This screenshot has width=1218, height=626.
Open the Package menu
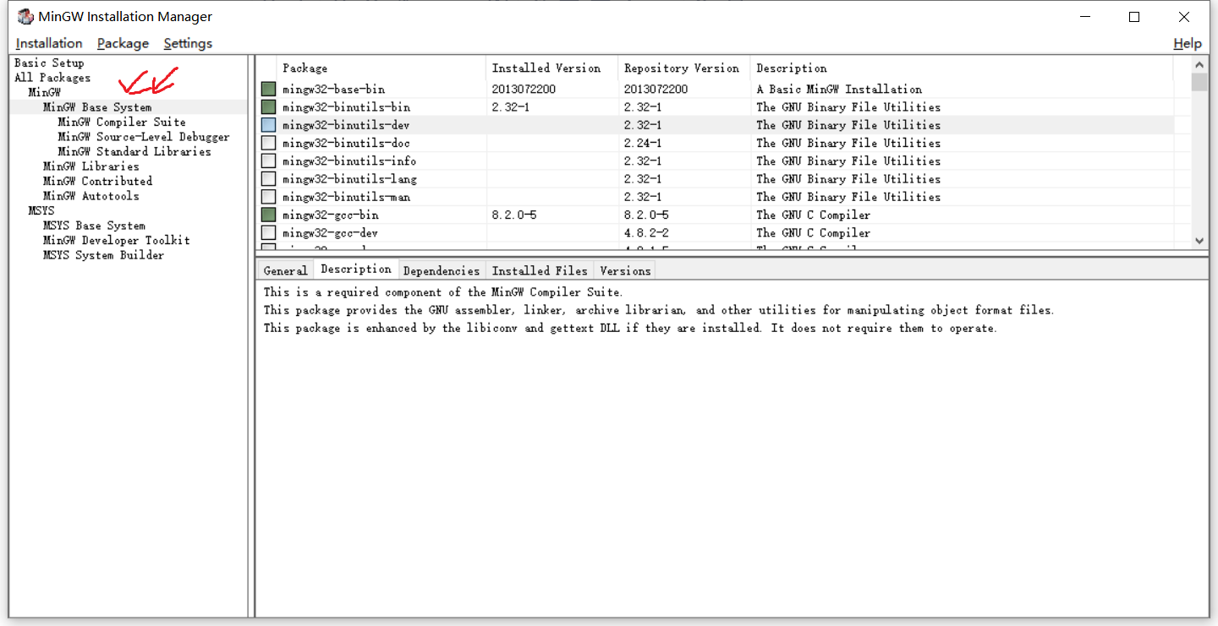pos(123,43)
